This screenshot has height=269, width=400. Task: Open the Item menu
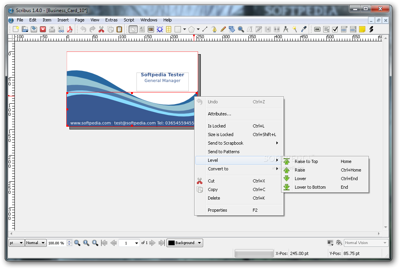tap(47, 20)
